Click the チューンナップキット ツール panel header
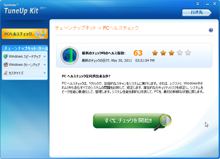Screen dimensions: 220x159 tap(25, 48)
